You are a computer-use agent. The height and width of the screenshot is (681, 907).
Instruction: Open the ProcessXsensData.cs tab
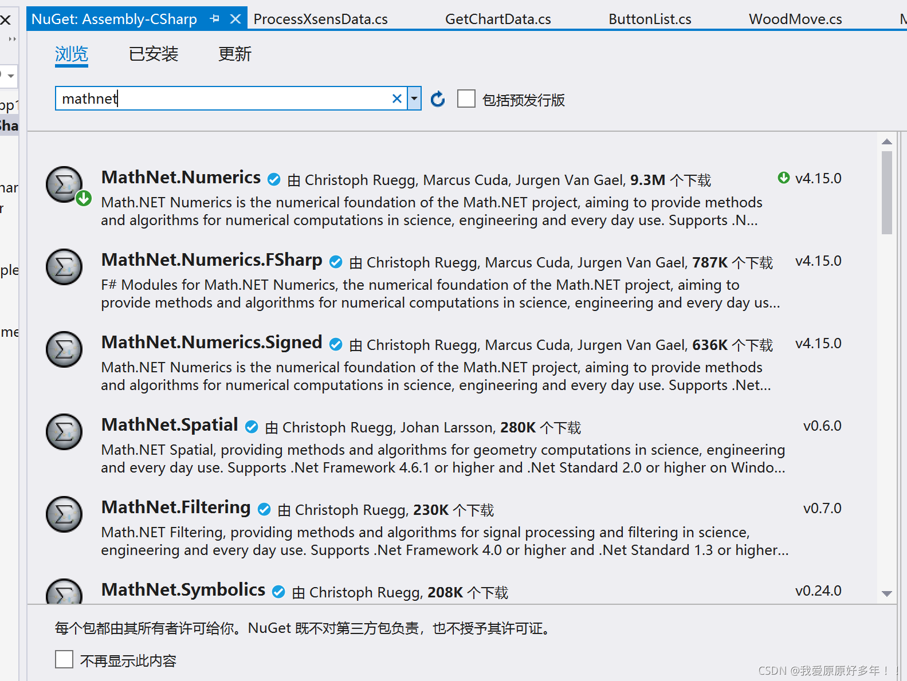coord(321,19)
